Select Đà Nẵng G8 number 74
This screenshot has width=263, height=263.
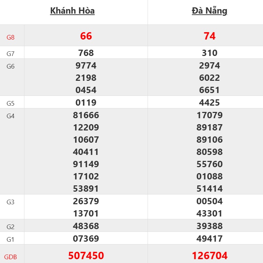(x=210, y=36)
